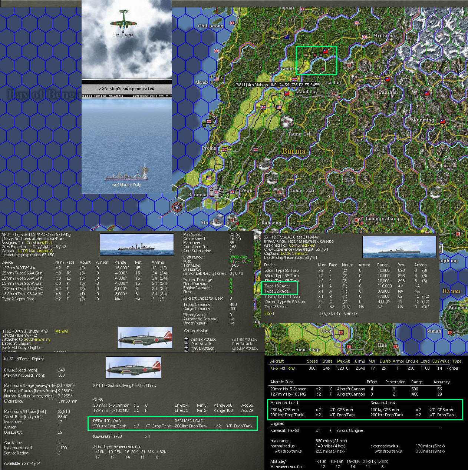Click the xAK Marcus Daly ship sprite
468x470 pixels.
coord(126,173)
